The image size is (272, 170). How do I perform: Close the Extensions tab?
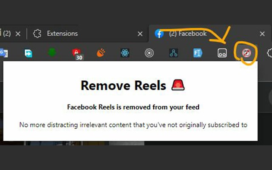[x=140, y=34]
